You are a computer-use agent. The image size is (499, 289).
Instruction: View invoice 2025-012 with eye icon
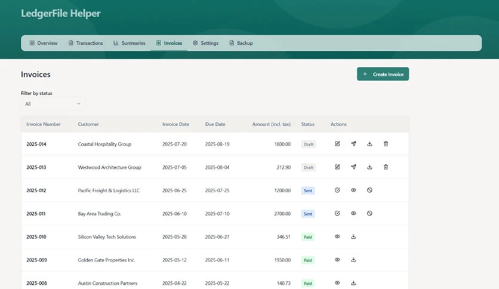point(353,190)
